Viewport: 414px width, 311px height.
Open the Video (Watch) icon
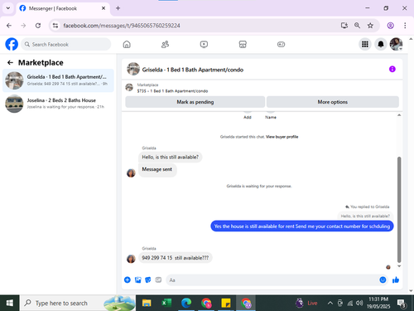[x=204, y=44]
